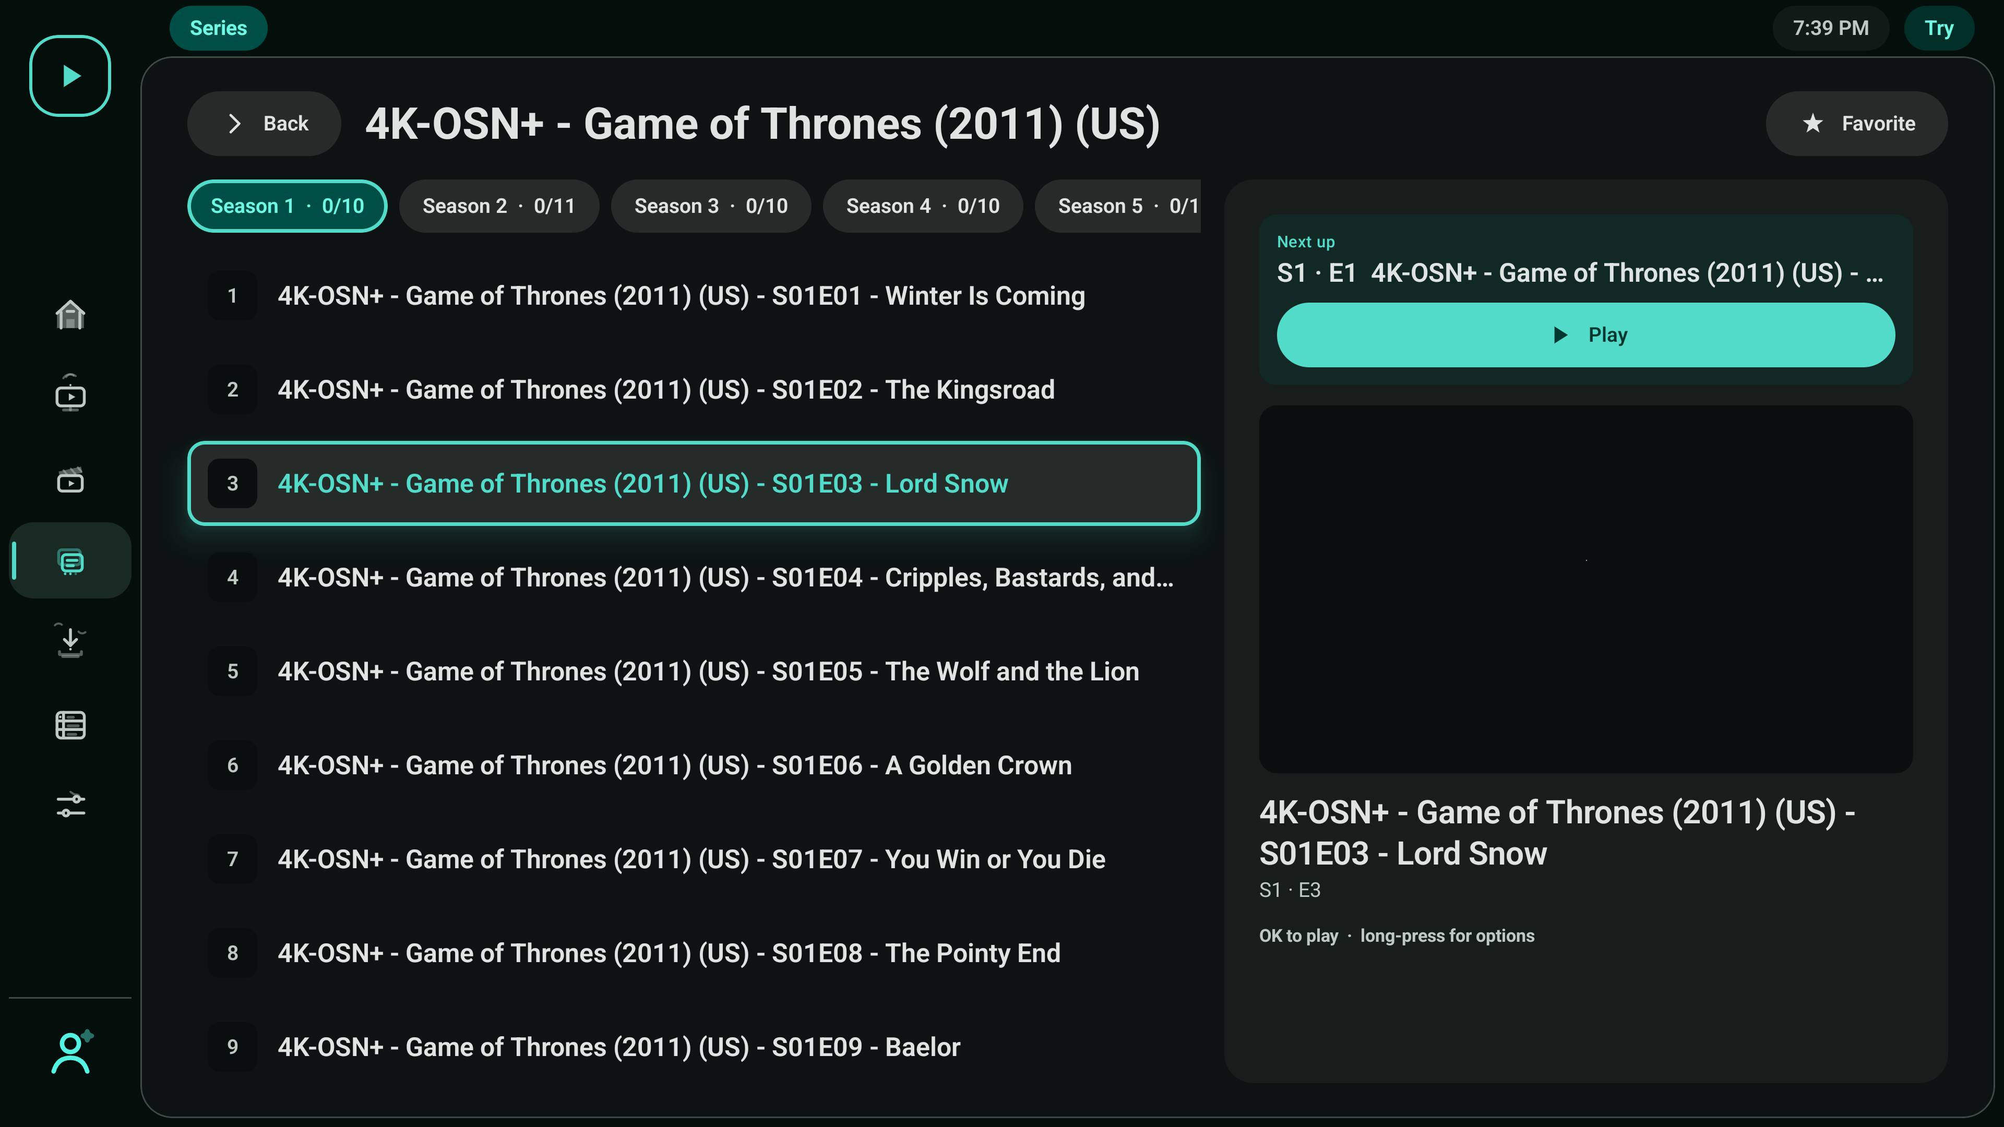
Task: Click the Back chevron arrow
Action: 234,123
